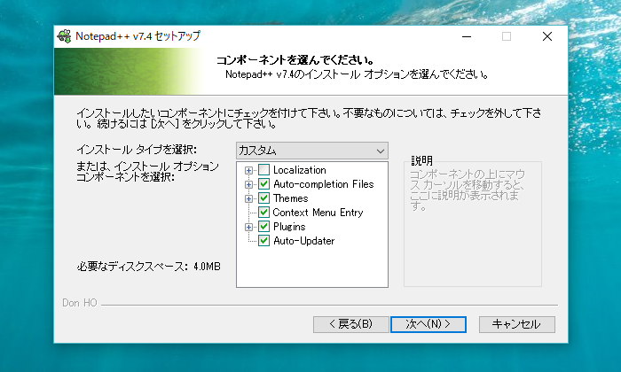The image size is (621, 372).
Task: Uncheck the Themes checkbox
Action: pyautogui.click(x=263, y=198)
